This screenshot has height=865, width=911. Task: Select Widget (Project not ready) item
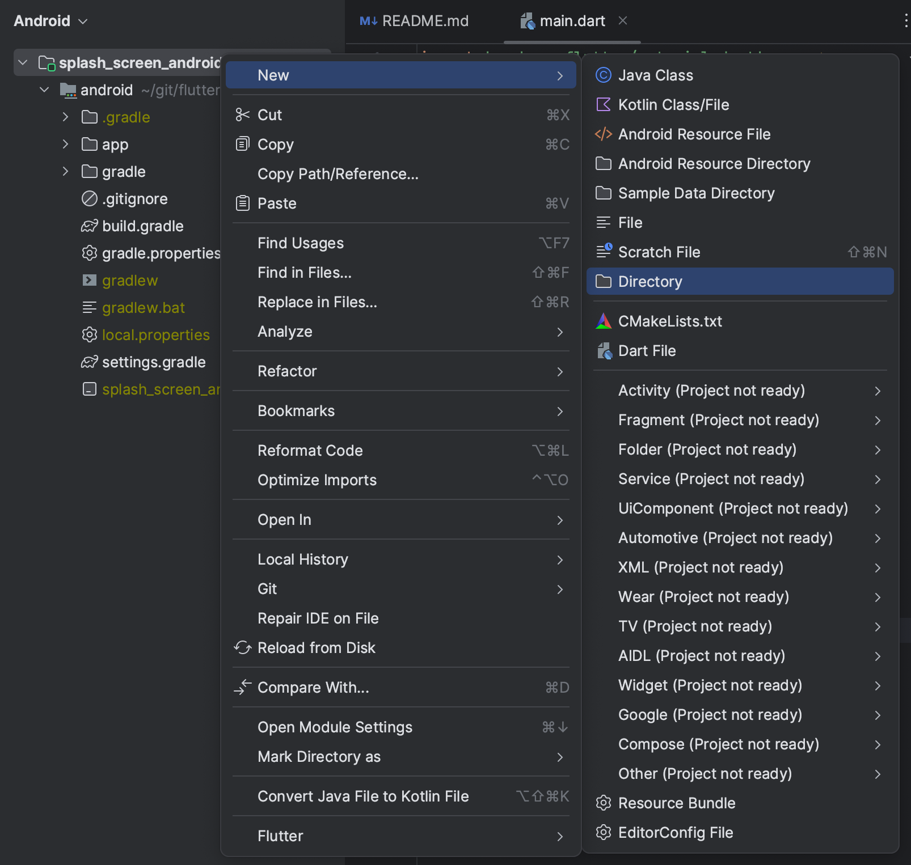pos(740,685)
